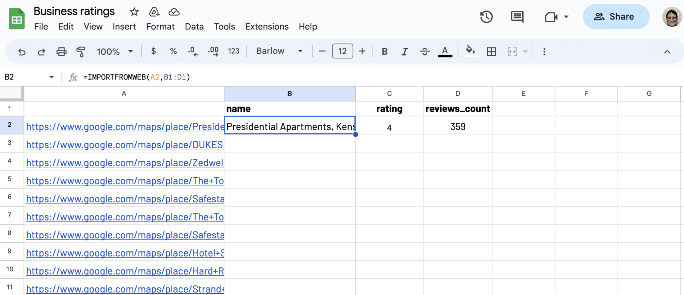
Task: Click the formula bar IMPORTFROMWEB formula
Action: click(x=137, y=77)
